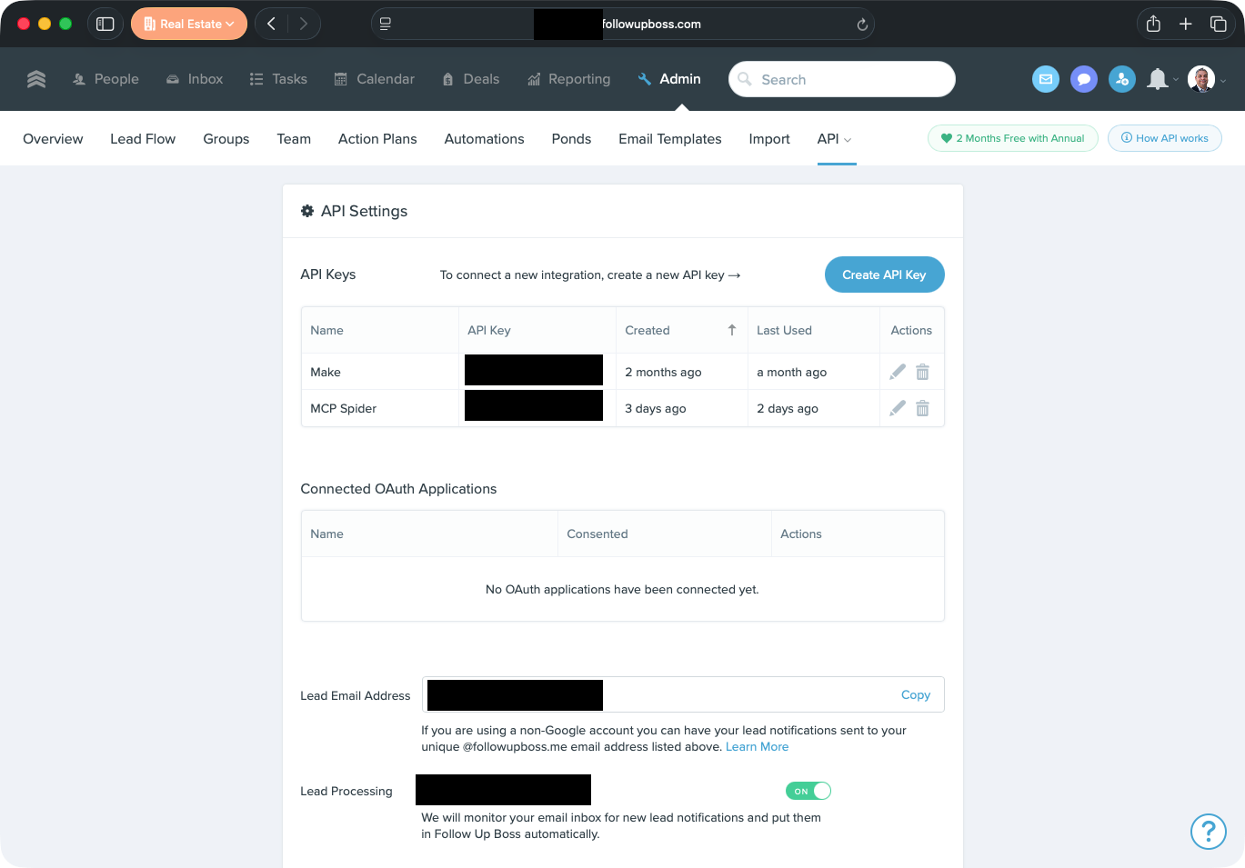Open the Learn More link
Viewport: 1245px width, 868px height.
(x=757, y=746)
